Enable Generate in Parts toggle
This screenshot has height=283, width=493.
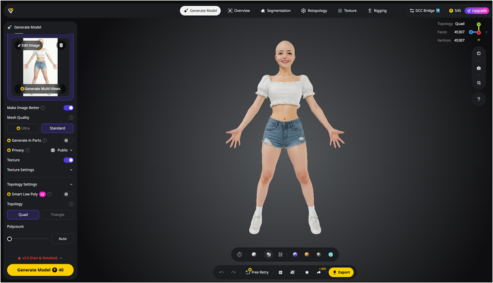pos(68,140)
